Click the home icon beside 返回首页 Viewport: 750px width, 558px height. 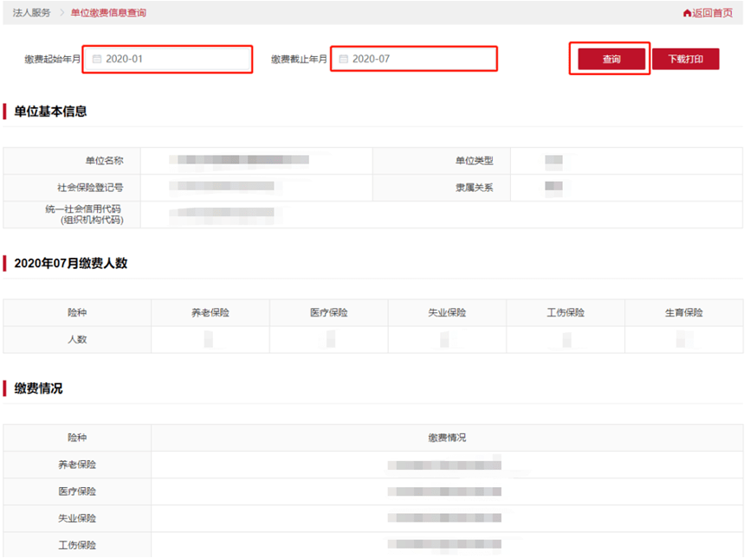click(x=687, y=13)
